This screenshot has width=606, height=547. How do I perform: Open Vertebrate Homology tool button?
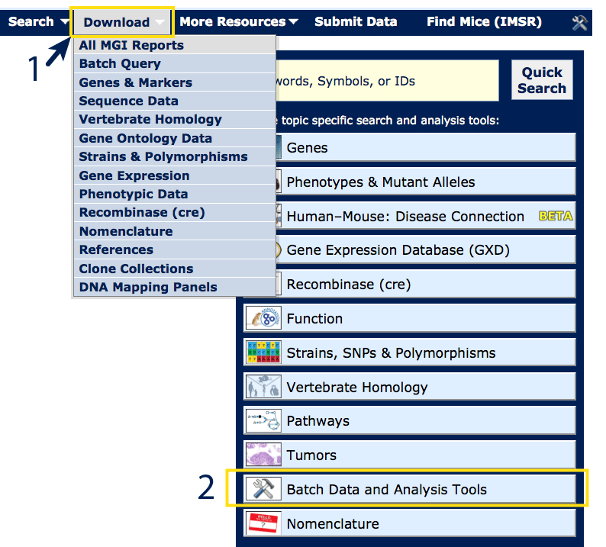[x=410, y=387]
